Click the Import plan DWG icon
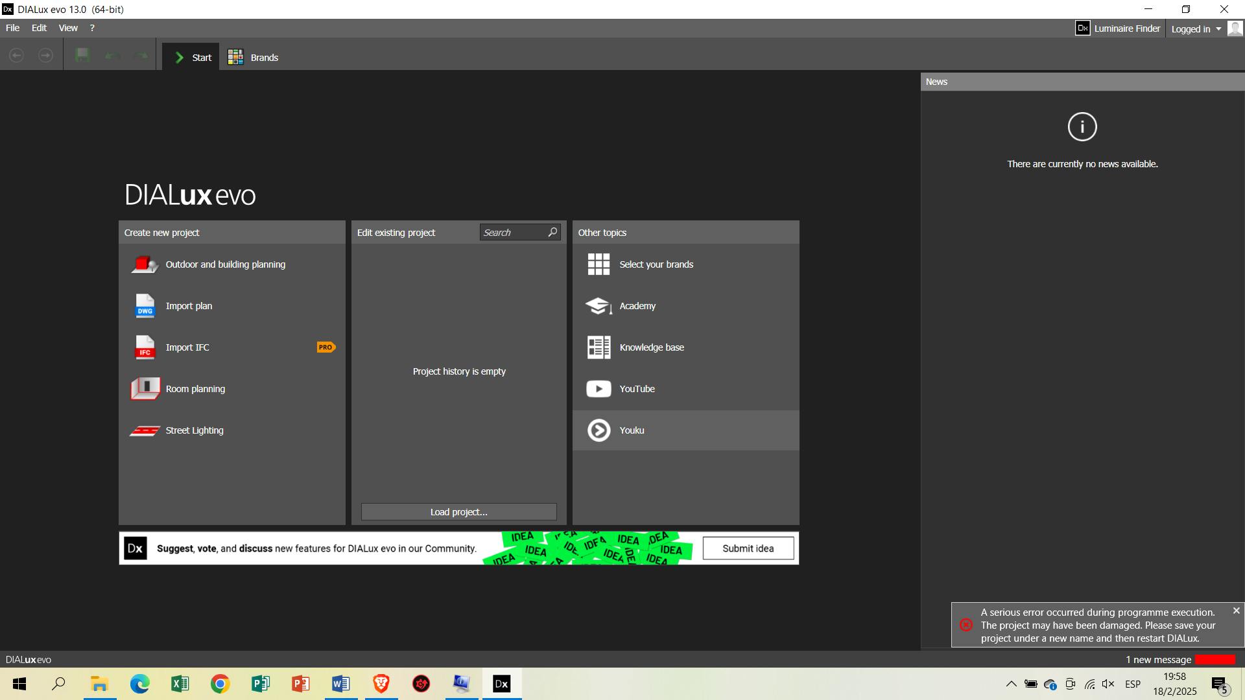 (x=145, y=306)
